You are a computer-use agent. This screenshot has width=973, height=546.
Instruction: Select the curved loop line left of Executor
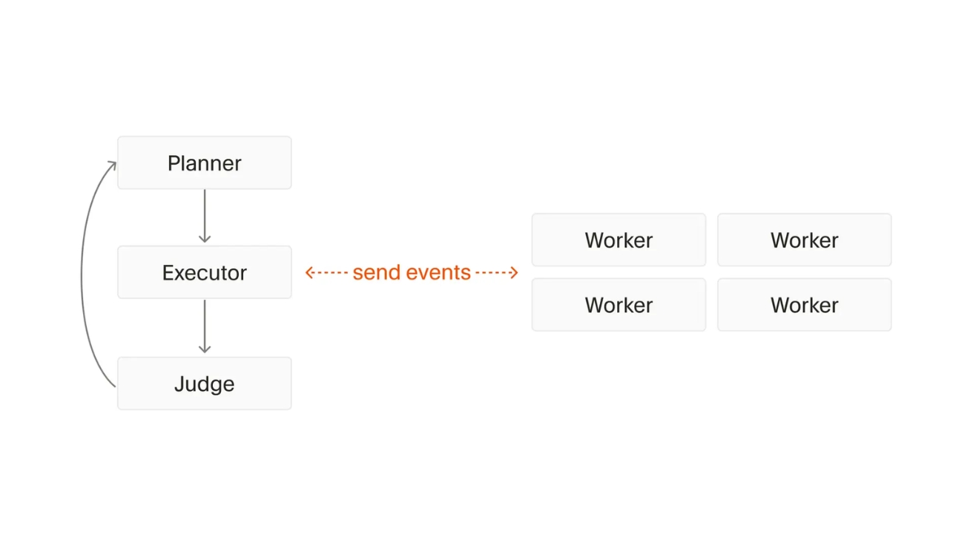pos(82,274)
